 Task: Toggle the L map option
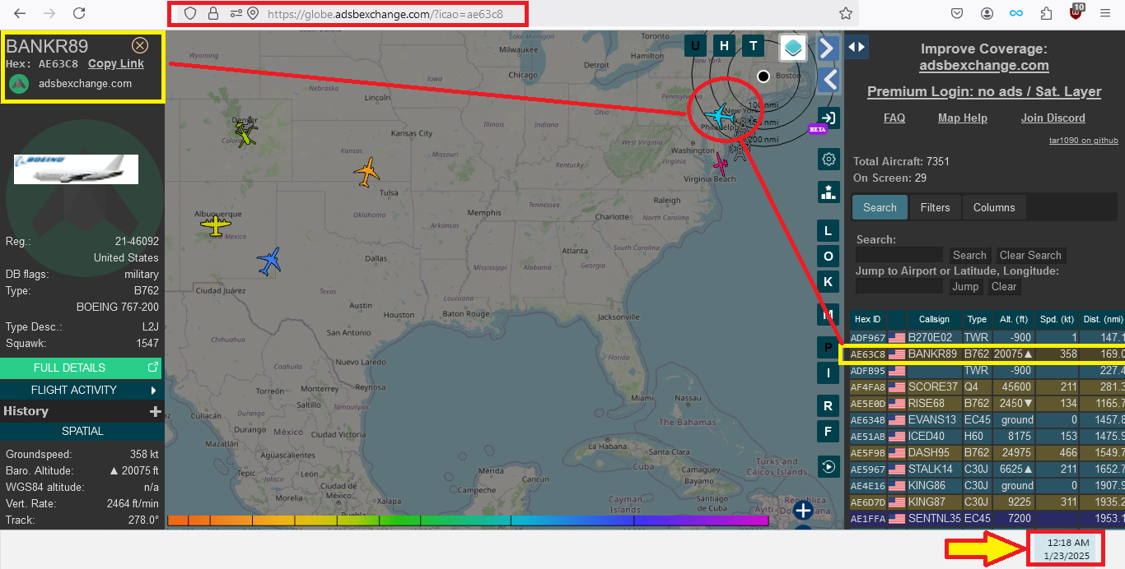point(829,230)
